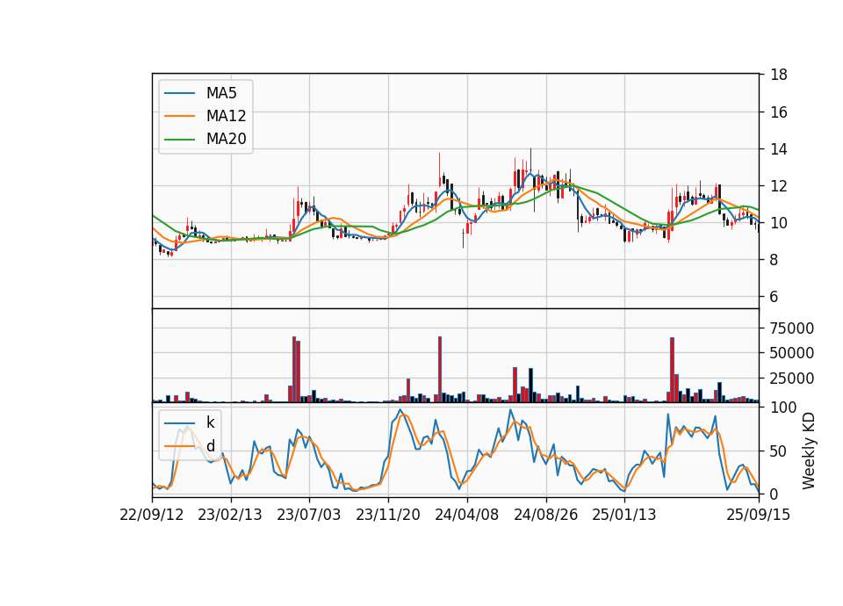Select the 24/04/08 date tick label
This screenshot has width=843, height=606.
(466, 515)
